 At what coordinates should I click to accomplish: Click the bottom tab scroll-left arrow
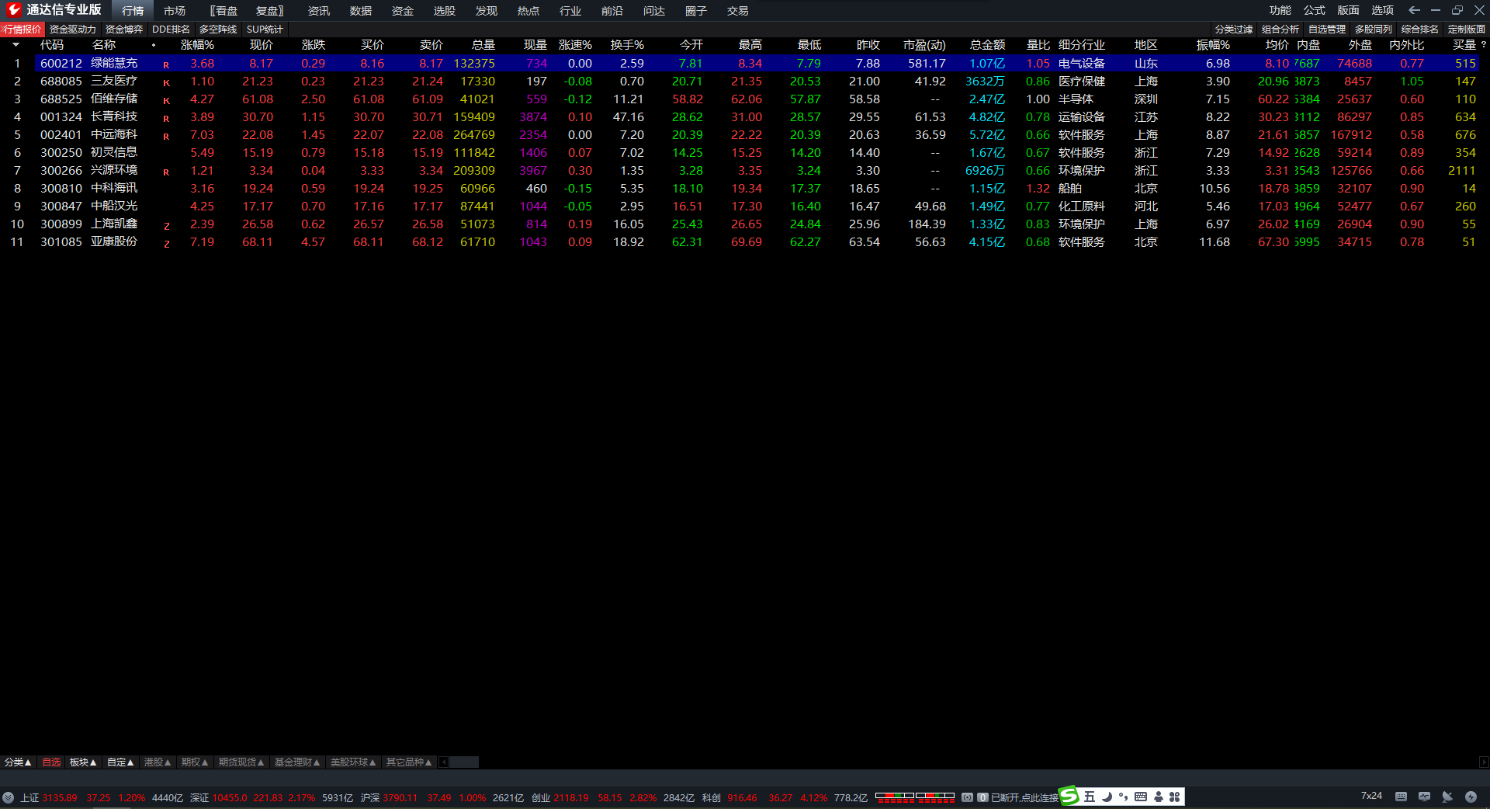[x=444, y=762]
